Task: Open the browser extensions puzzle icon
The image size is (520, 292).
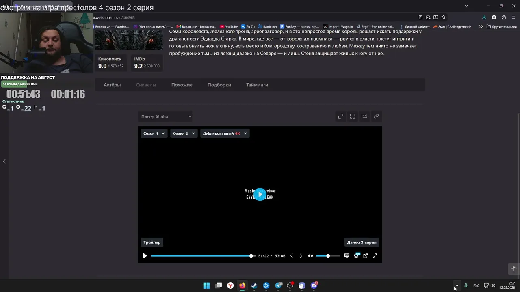Action: [504, 17]
